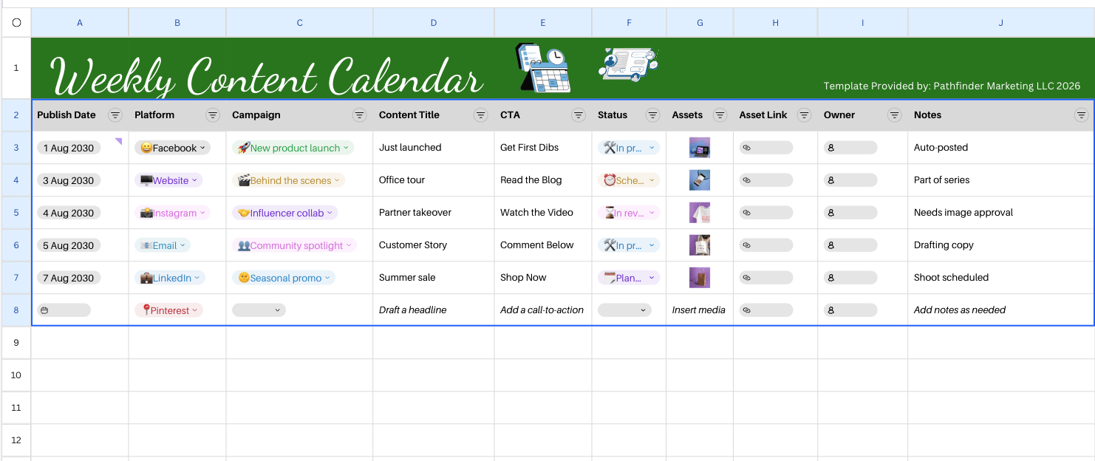Select row 5 header
Viewport: 1095px width, 461px height.
pos(16,213)
